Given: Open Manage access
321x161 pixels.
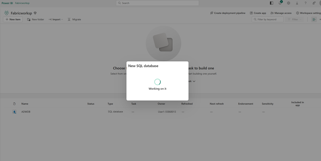Looking at the screenshot, I should click(x=281, y=13).
